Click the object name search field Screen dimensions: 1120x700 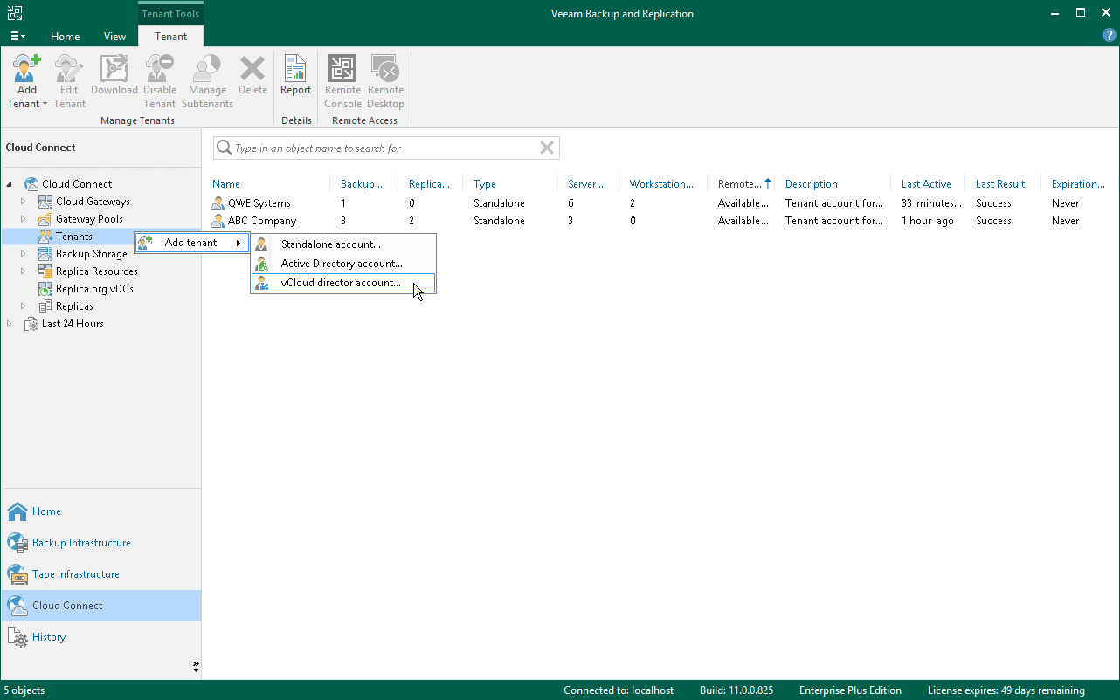point(386,148)
